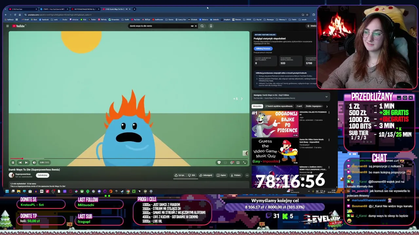The width and height of the screenshot is (419, 235).
Task: Open the player settings gear
Action: [232, 163]
